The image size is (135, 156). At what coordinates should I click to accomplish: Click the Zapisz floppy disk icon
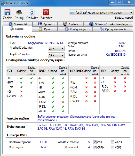(7, 12)
